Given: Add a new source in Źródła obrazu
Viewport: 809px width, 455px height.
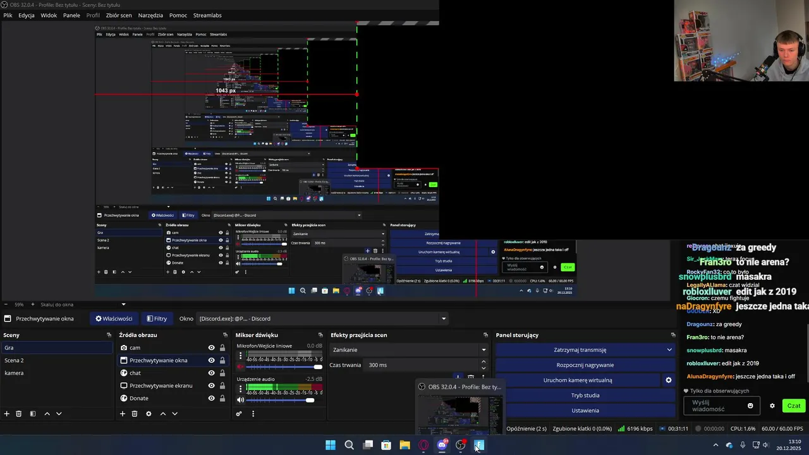Looking at the screenshot, I should [123, 414].
